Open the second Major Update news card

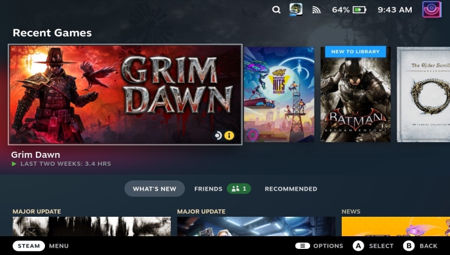tap(256, 226)
